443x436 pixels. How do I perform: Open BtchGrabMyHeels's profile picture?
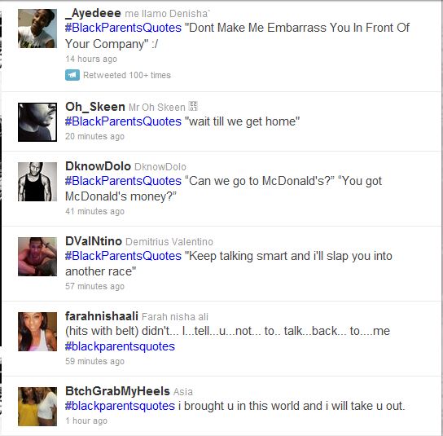[x=37, y=407]
